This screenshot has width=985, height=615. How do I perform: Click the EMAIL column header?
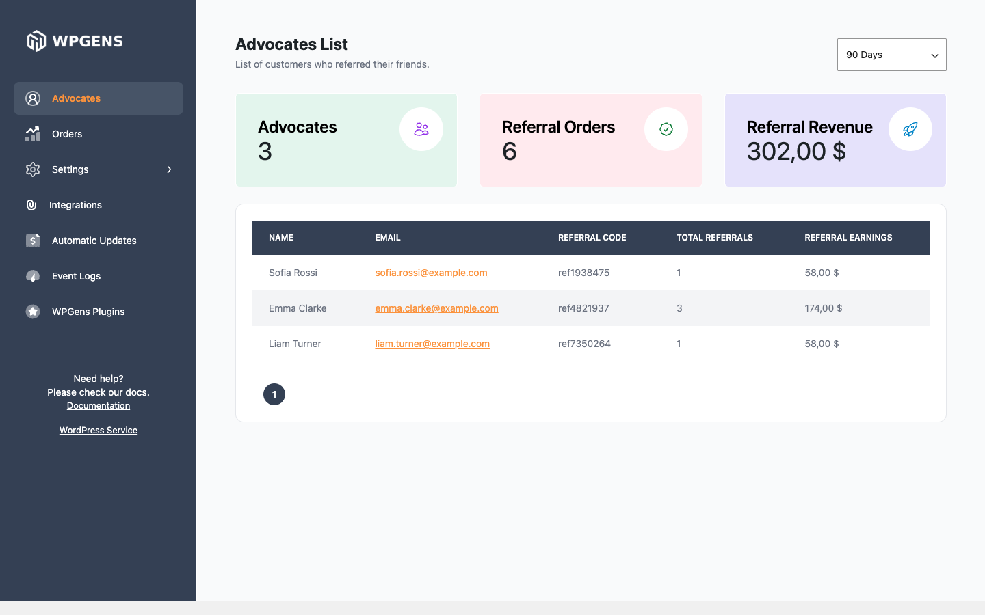388,238
